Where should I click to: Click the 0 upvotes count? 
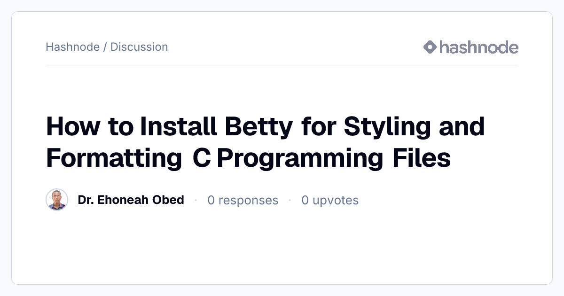(x=330, y=201)
